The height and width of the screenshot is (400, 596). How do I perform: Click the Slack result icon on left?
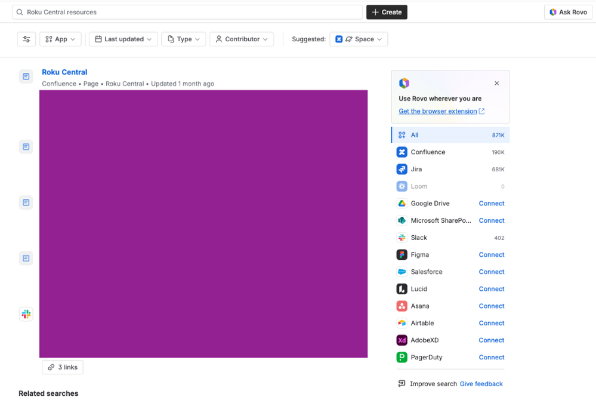(x=26, y=314)
